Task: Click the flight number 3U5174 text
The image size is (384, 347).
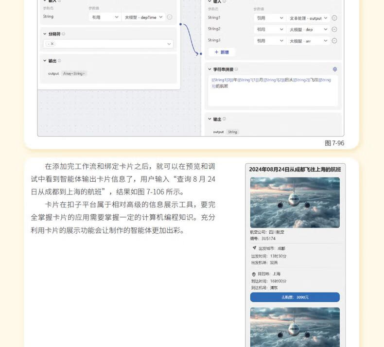Action: [268, 239]
